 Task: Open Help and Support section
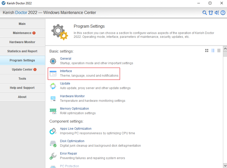[23, 88]
